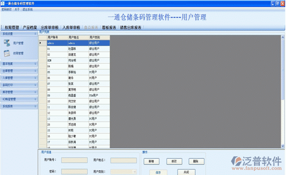This screenshot has height=175, width=286.
Task: Expand the 入库管理 sidebar section
Action: [x=35, y=78]
